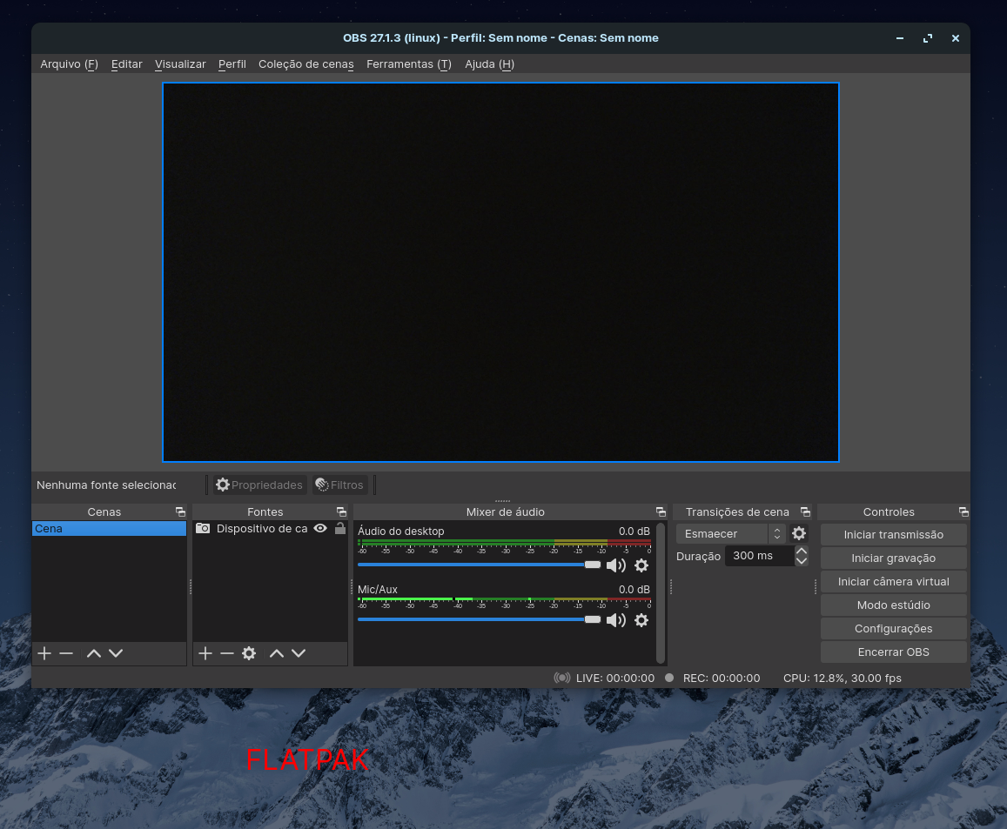
Task: Click the Propriedades button
Action: coord(259,485)
